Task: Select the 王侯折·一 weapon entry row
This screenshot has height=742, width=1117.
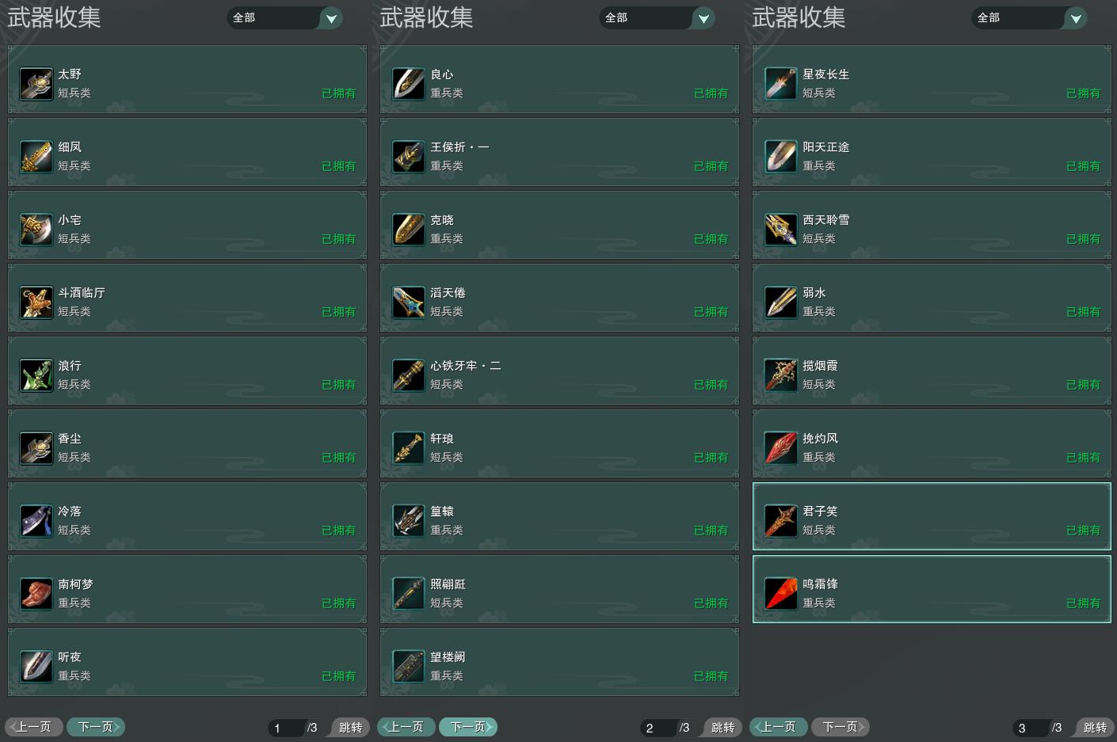Action: coord(559,152)
